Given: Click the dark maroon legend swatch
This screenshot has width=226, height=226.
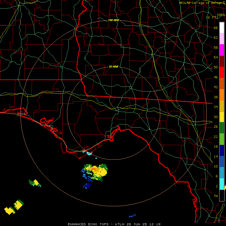Looking at the screenshot, I should (x=222, y=61).
